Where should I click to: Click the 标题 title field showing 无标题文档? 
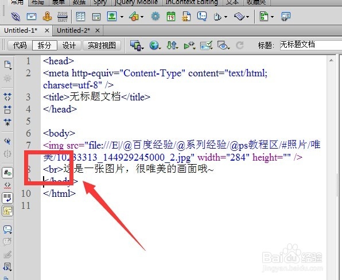point(311,45)
